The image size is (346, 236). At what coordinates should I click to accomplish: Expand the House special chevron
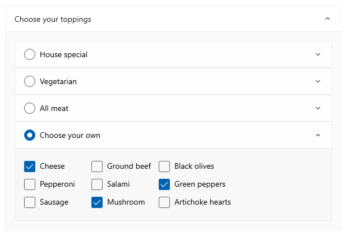(x=318, y=54)
